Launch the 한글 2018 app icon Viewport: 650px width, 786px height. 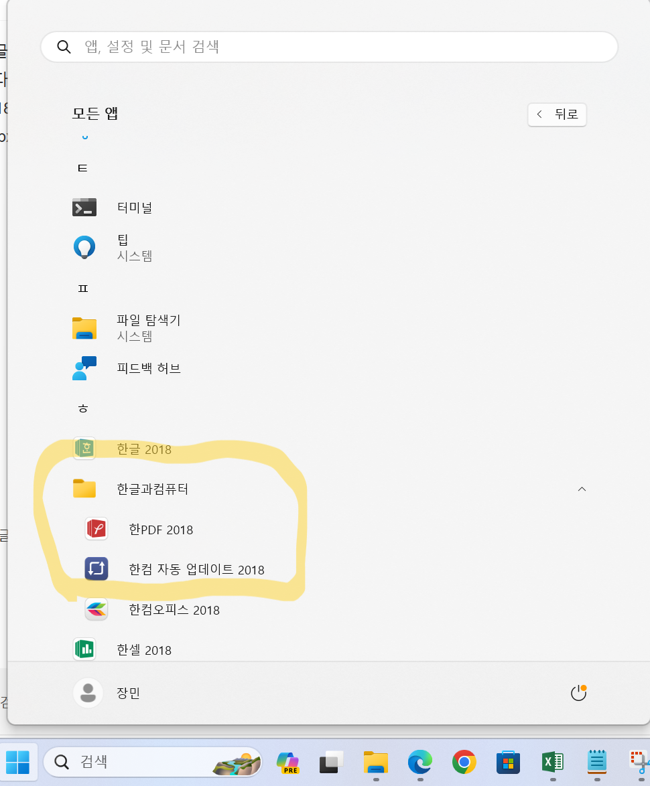click(84, 449)
